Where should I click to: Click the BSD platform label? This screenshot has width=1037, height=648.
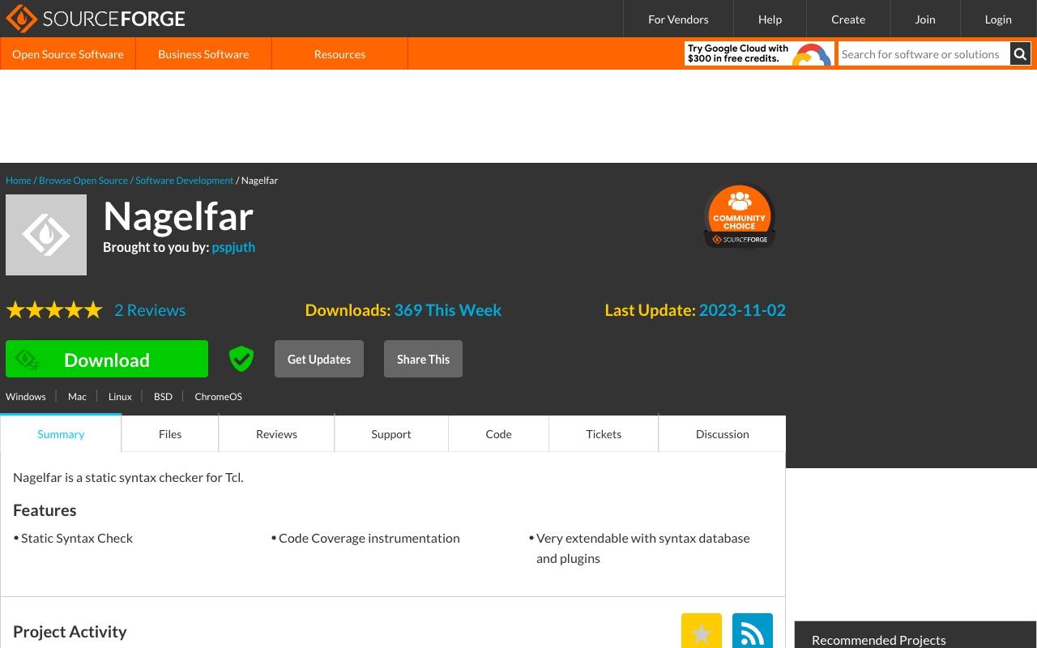click(x=163, y=396)
